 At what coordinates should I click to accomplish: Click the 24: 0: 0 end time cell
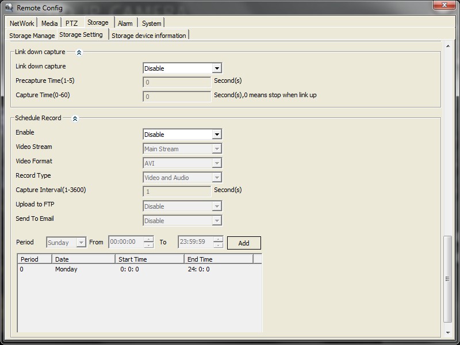pyautogui.click(x=198, y=269)
